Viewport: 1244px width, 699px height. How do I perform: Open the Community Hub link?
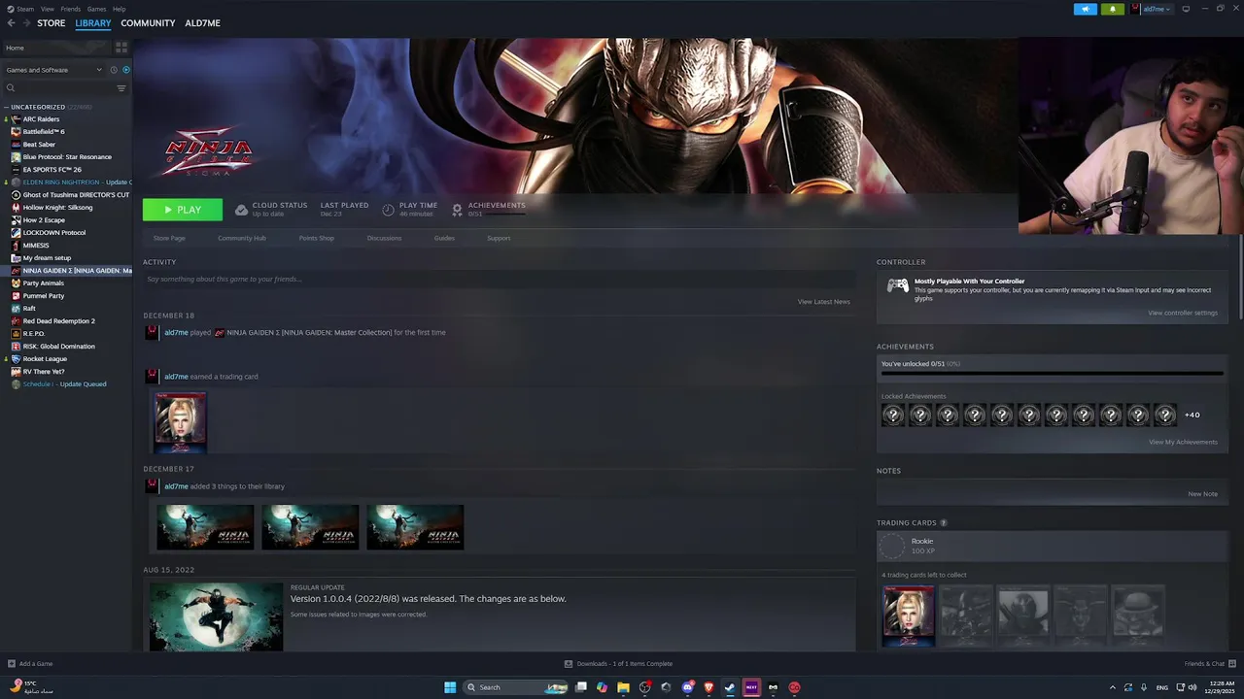pyautogui.click(x=242, y=238)
